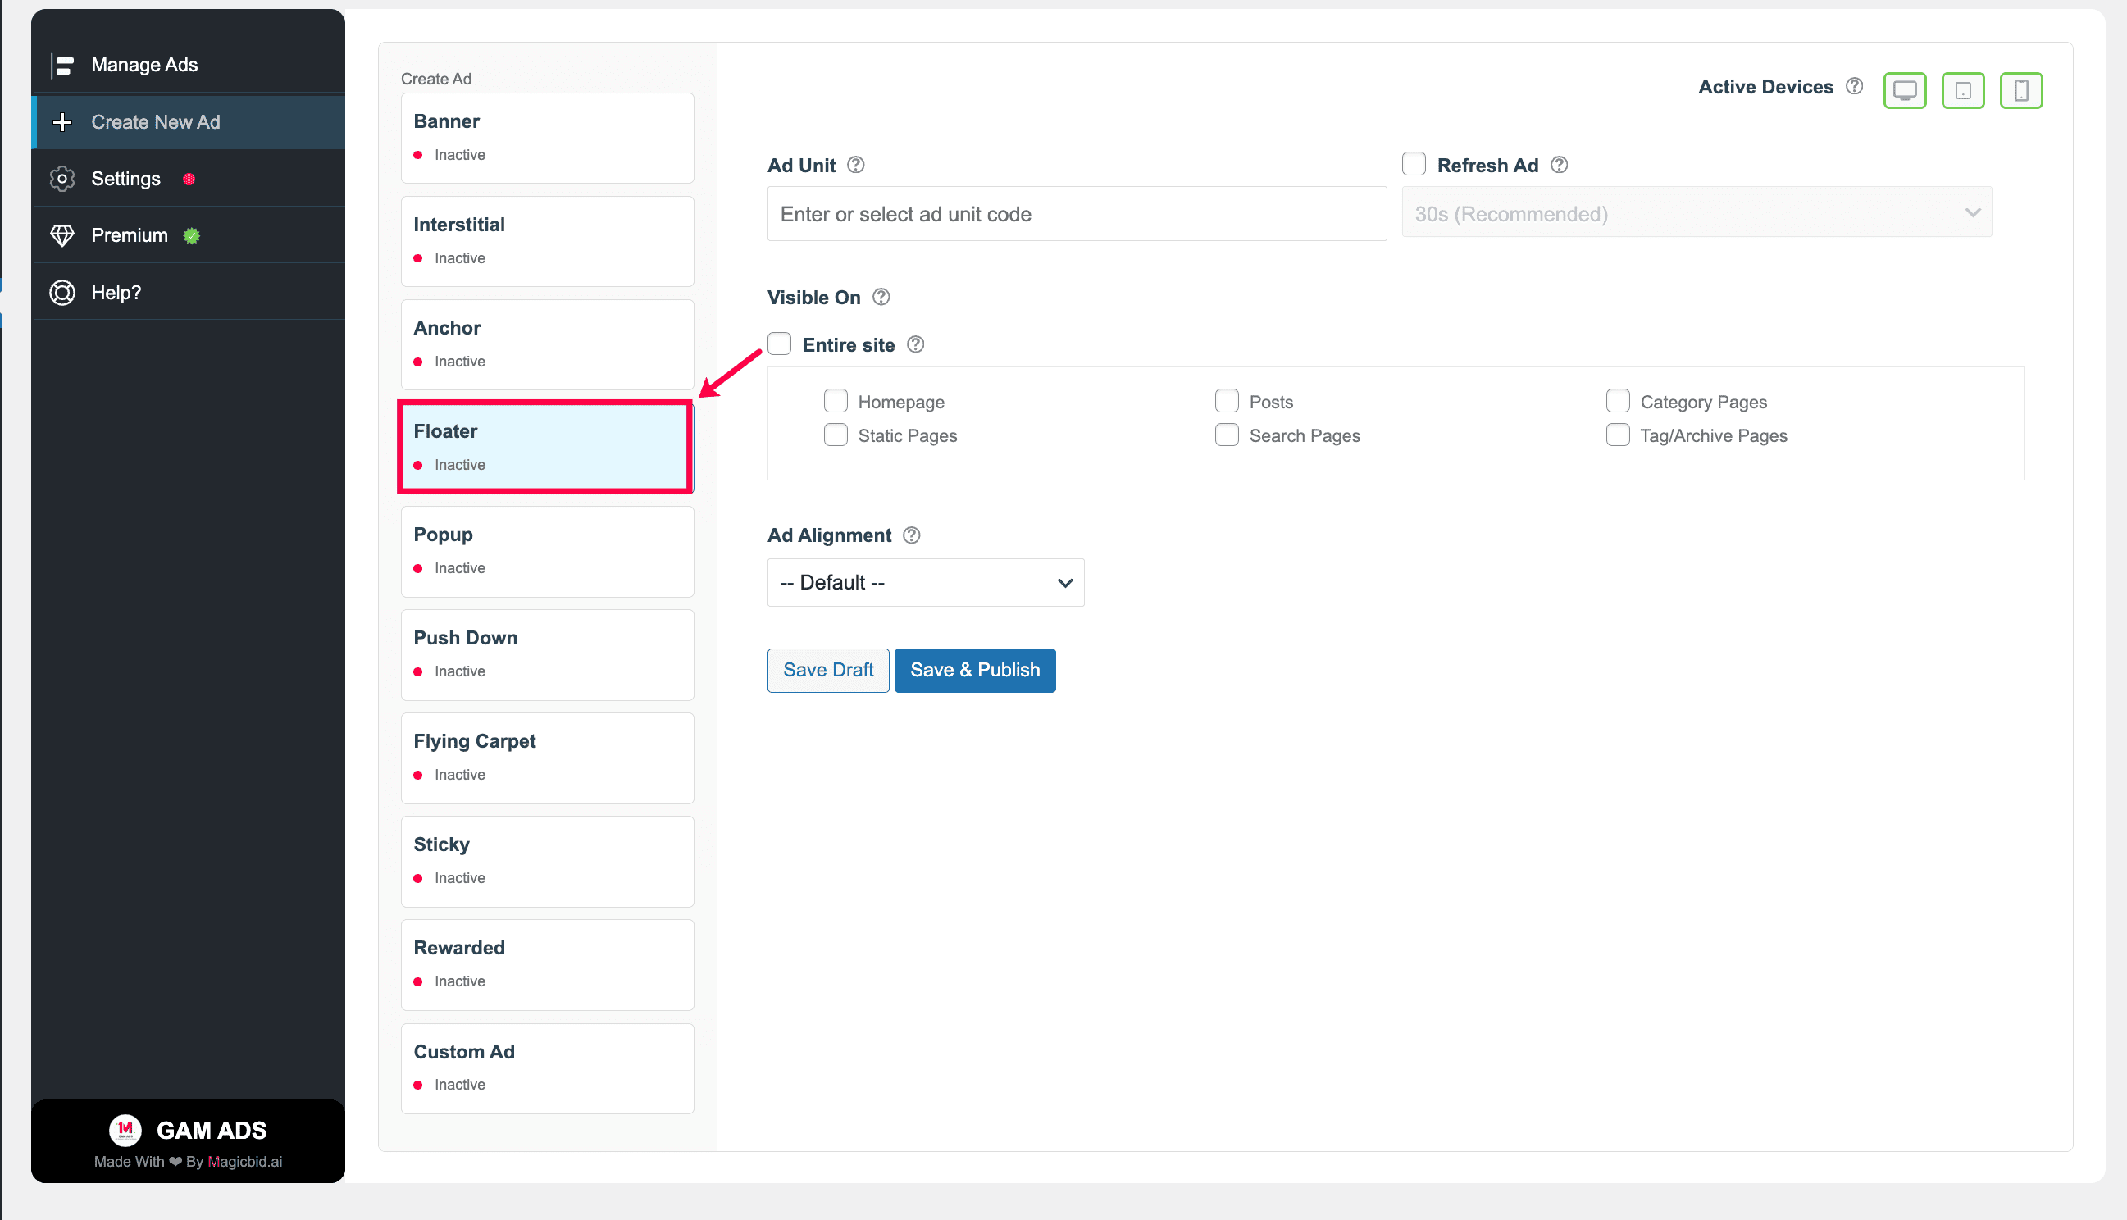Click the Premium diamond icon

62,235
